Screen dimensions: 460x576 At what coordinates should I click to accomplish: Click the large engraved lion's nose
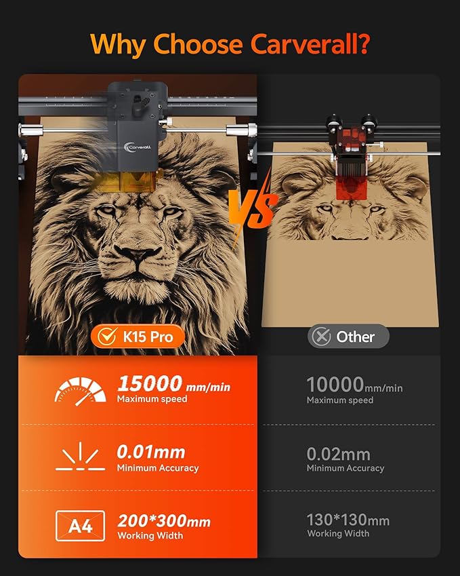coord(138,254)
